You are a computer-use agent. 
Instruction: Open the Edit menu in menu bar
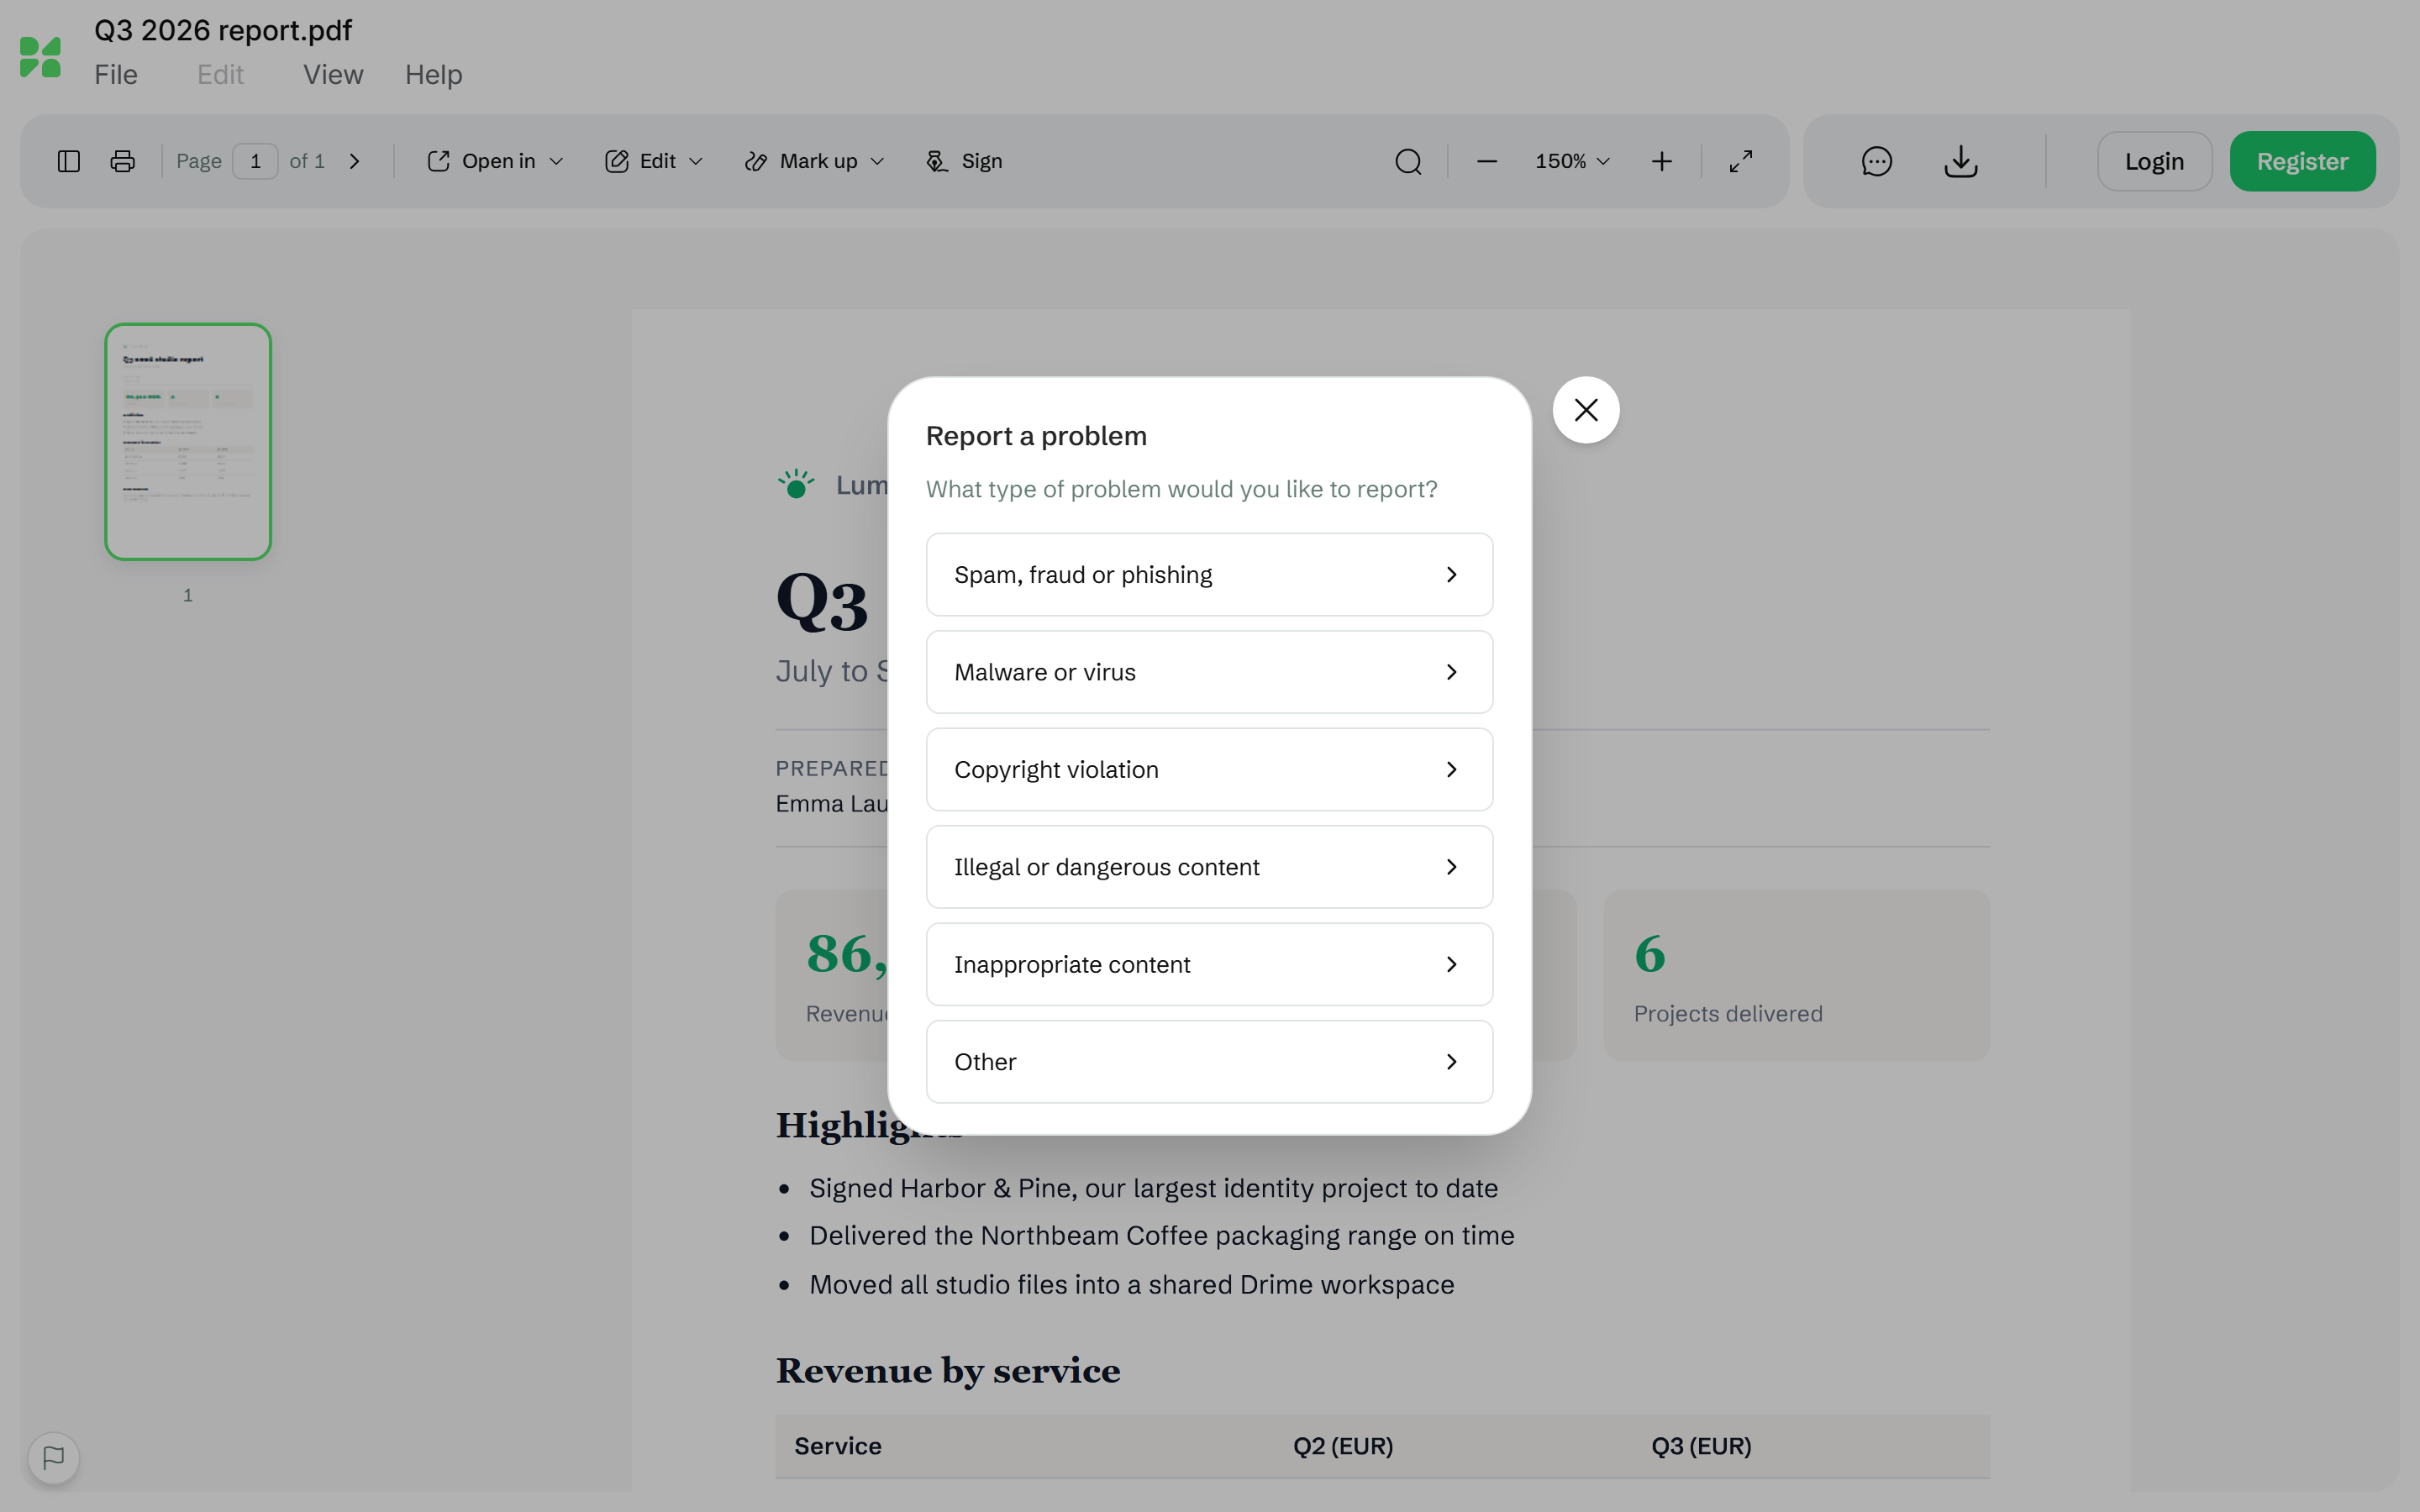(220, 75)
